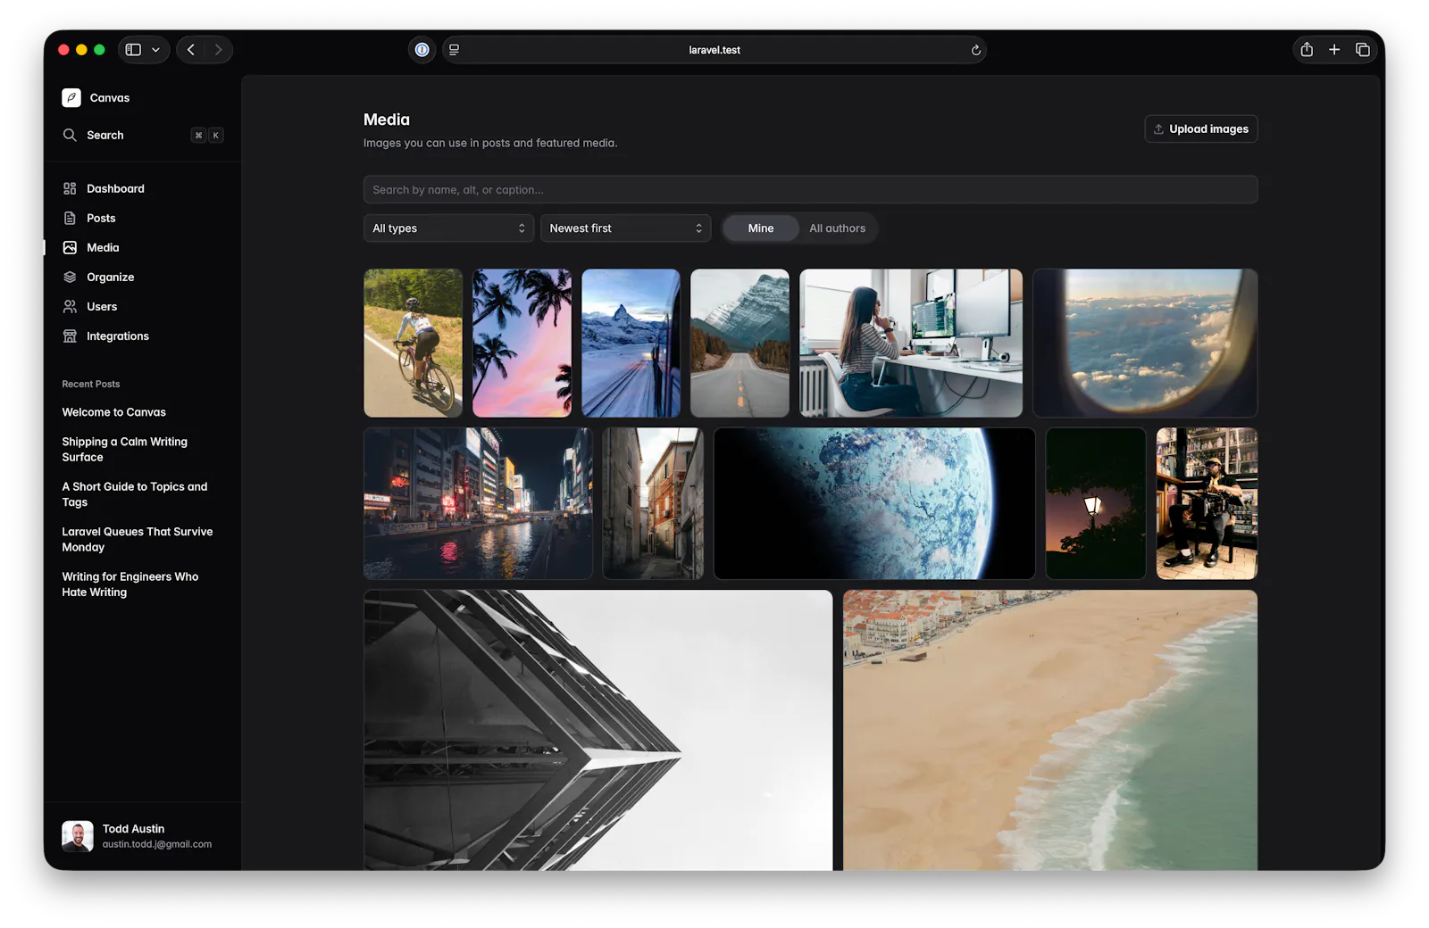1429x928 pixels.
Task: Click the Upload images button
Action: 1201,129
